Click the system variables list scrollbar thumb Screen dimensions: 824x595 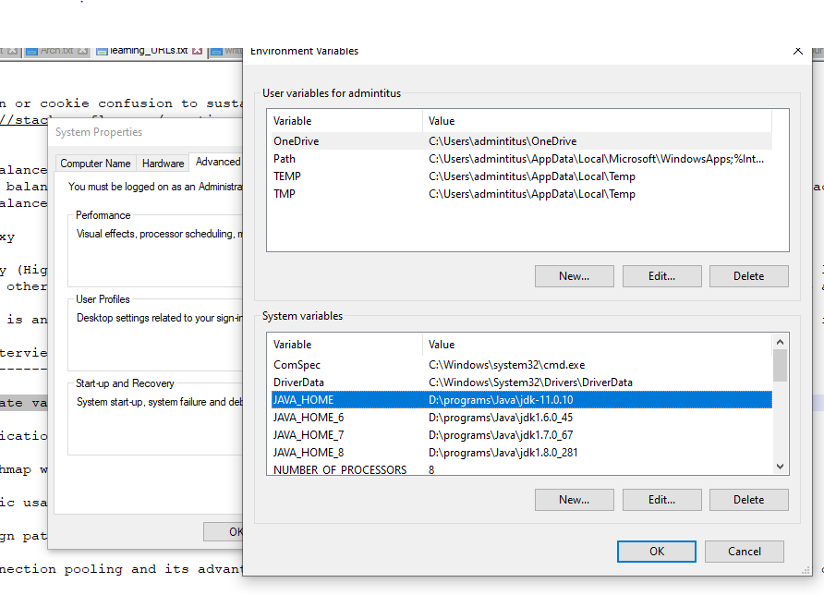pos(781,365)
